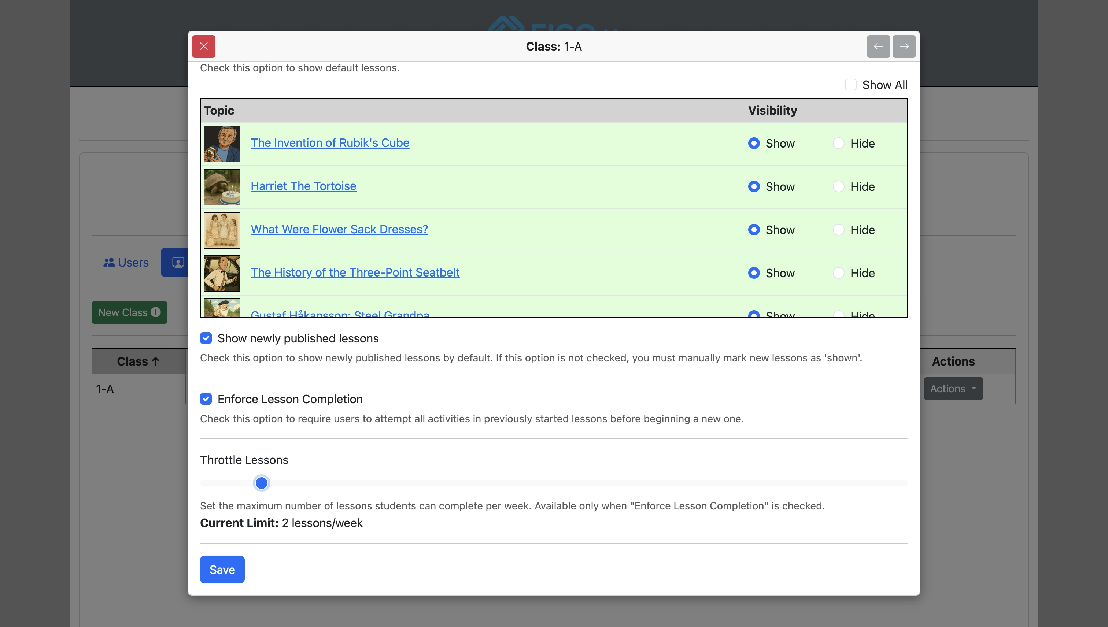Screen dimensions: 1108x627
Task: Click the Flower Sack Dresses thumbnail
Action: pos(222,230)
